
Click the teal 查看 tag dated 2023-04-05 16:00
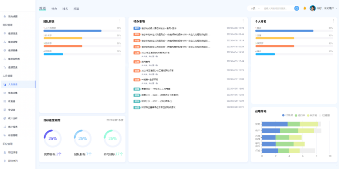point(137,89)
